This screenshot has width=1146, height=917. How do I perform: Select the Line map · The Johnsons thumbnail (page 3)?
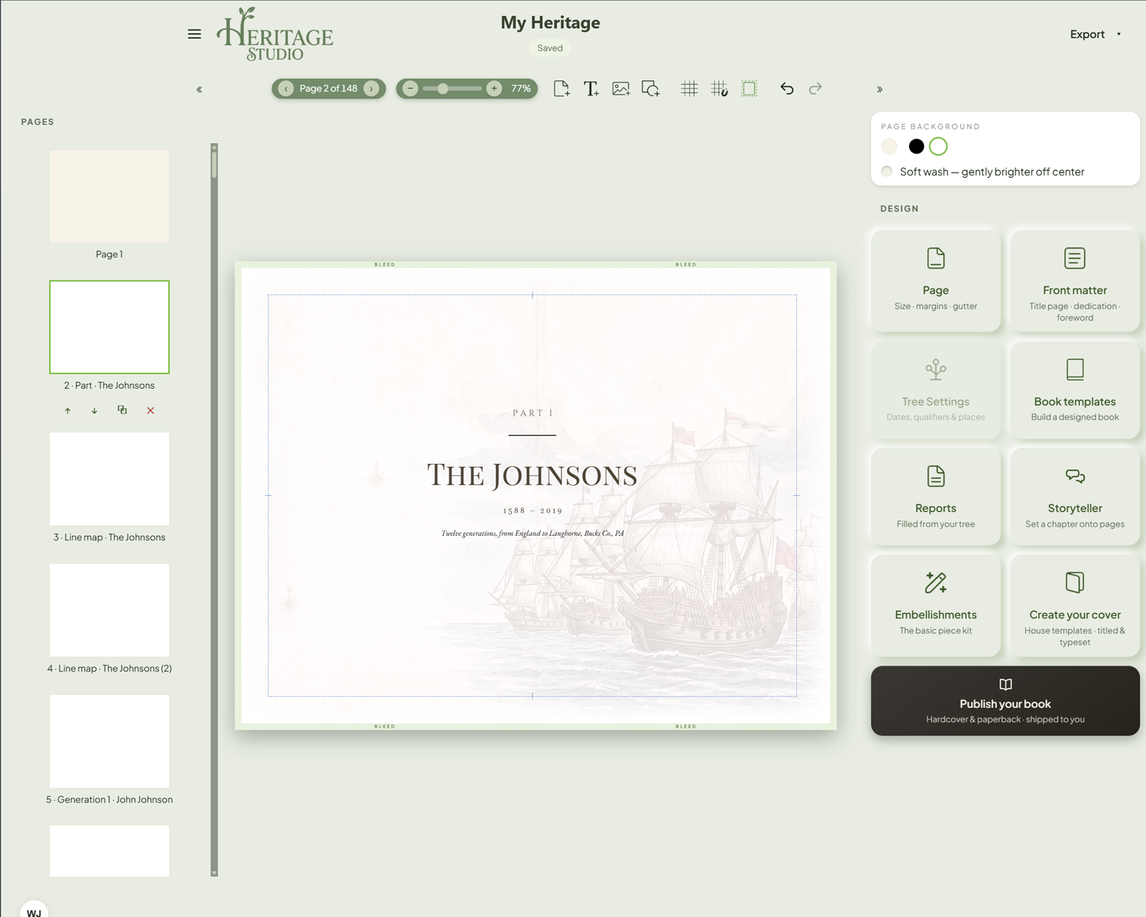click(x=109, y=479)
